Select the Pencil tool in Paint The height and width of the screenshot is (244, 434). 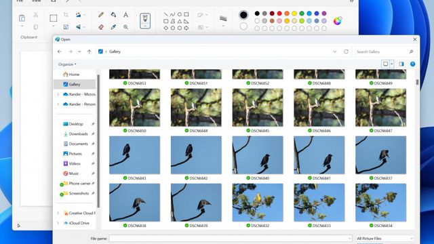coord(101,15)
